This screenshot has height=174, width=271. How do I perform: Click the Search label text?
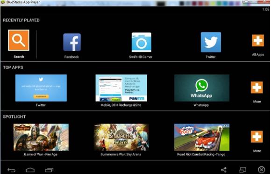(19, 57)
